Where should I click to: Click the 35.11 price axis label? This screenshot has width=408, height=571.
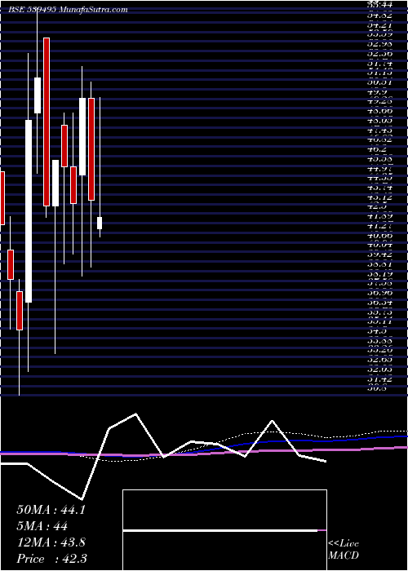tap(380, 321)
